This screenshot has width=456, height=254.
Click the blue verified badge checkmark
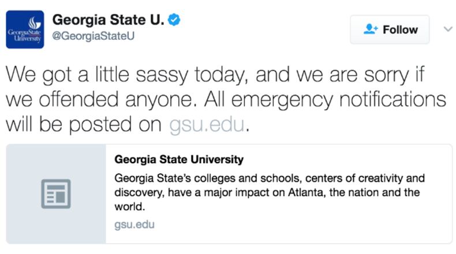pos(174,20)
